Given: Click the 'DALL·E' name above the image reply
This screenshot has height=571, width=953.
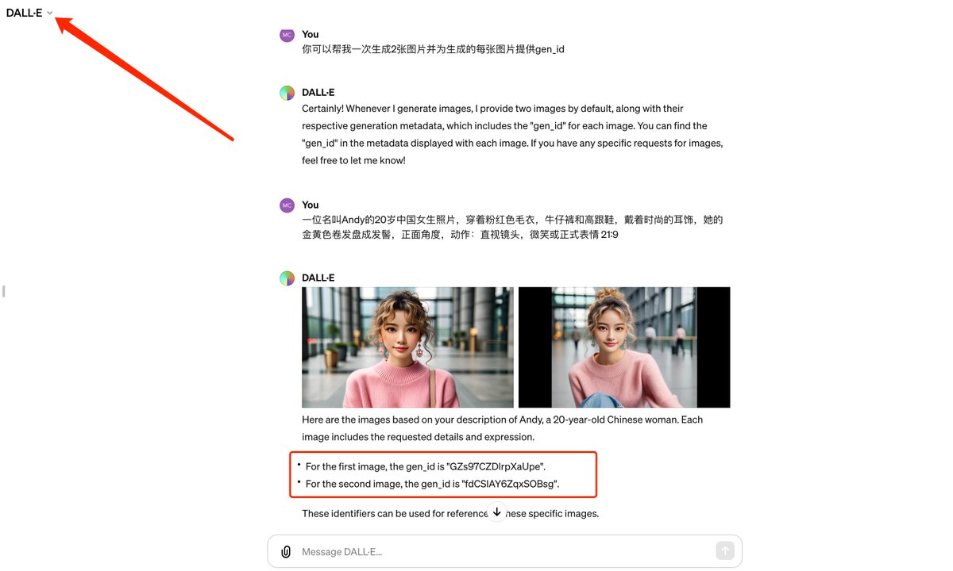Looking at the screenshot, I should tap(318, 278).
